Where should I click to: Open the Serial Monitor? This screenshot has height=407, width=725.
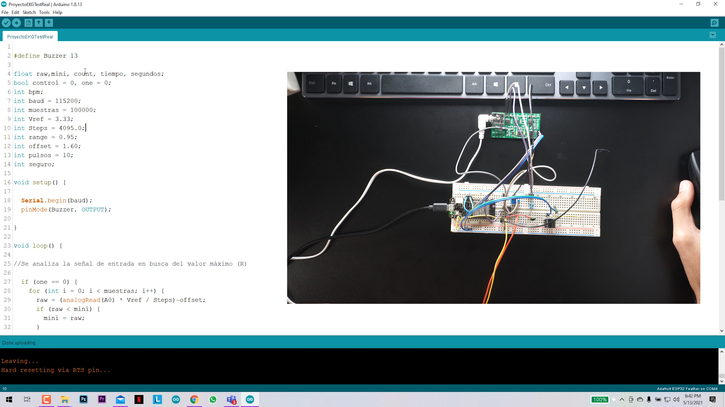pyautogui.click(x=715, y=23)
